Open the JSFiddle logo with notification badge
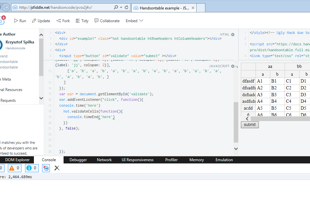Image resolution: width=310 pixels, height=214 pixels. (2, 20)
